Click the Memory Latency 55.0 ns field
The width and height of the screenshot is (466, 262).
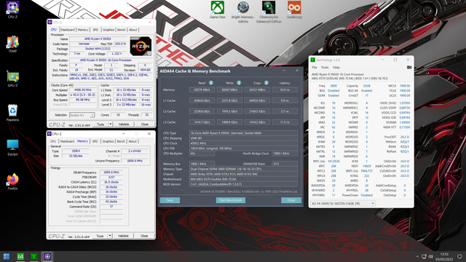(285, 90)
